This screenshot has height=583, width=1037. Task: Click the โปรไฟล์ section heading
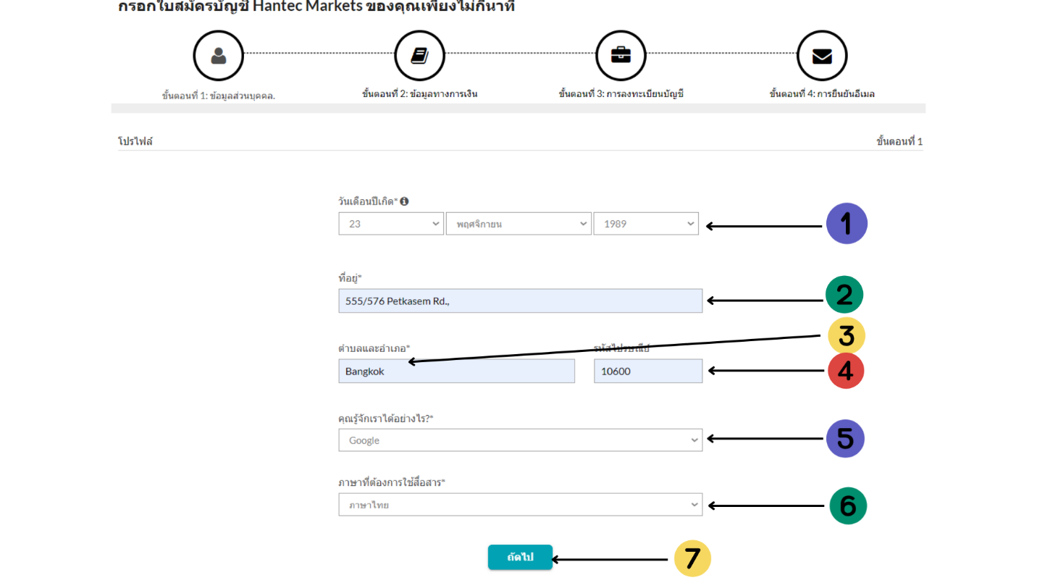(x=135, y=141)
